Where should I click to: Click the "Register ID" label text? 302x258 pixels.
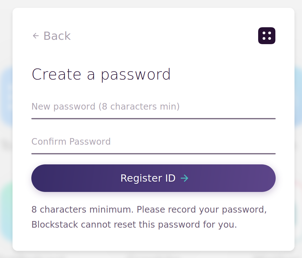pyautogui.click(x=148, y=178)
